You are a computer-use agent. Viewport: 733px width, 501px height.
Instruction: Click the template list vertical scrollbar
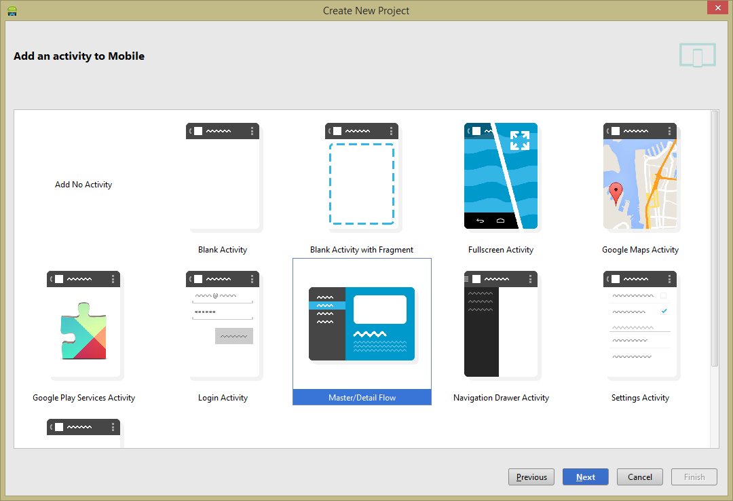coord(714,238)
